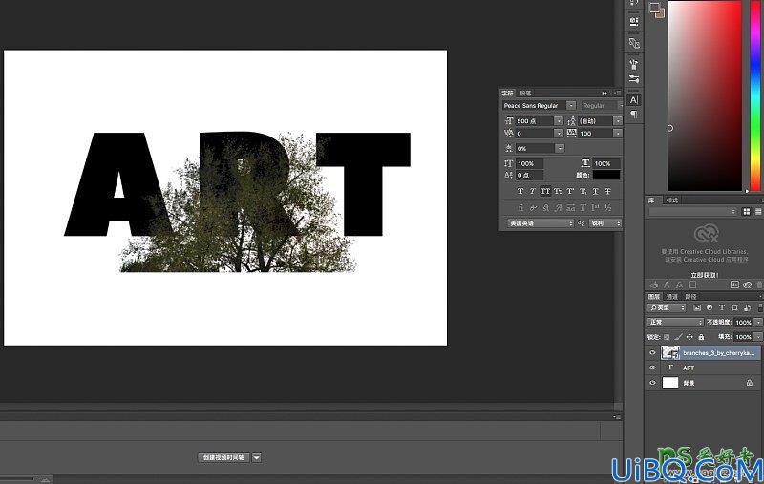The image size is (764, 484).
Task: Hide the branches_3_by_cherryka layer
Action: pyautogui.click(x=652, y=352)
